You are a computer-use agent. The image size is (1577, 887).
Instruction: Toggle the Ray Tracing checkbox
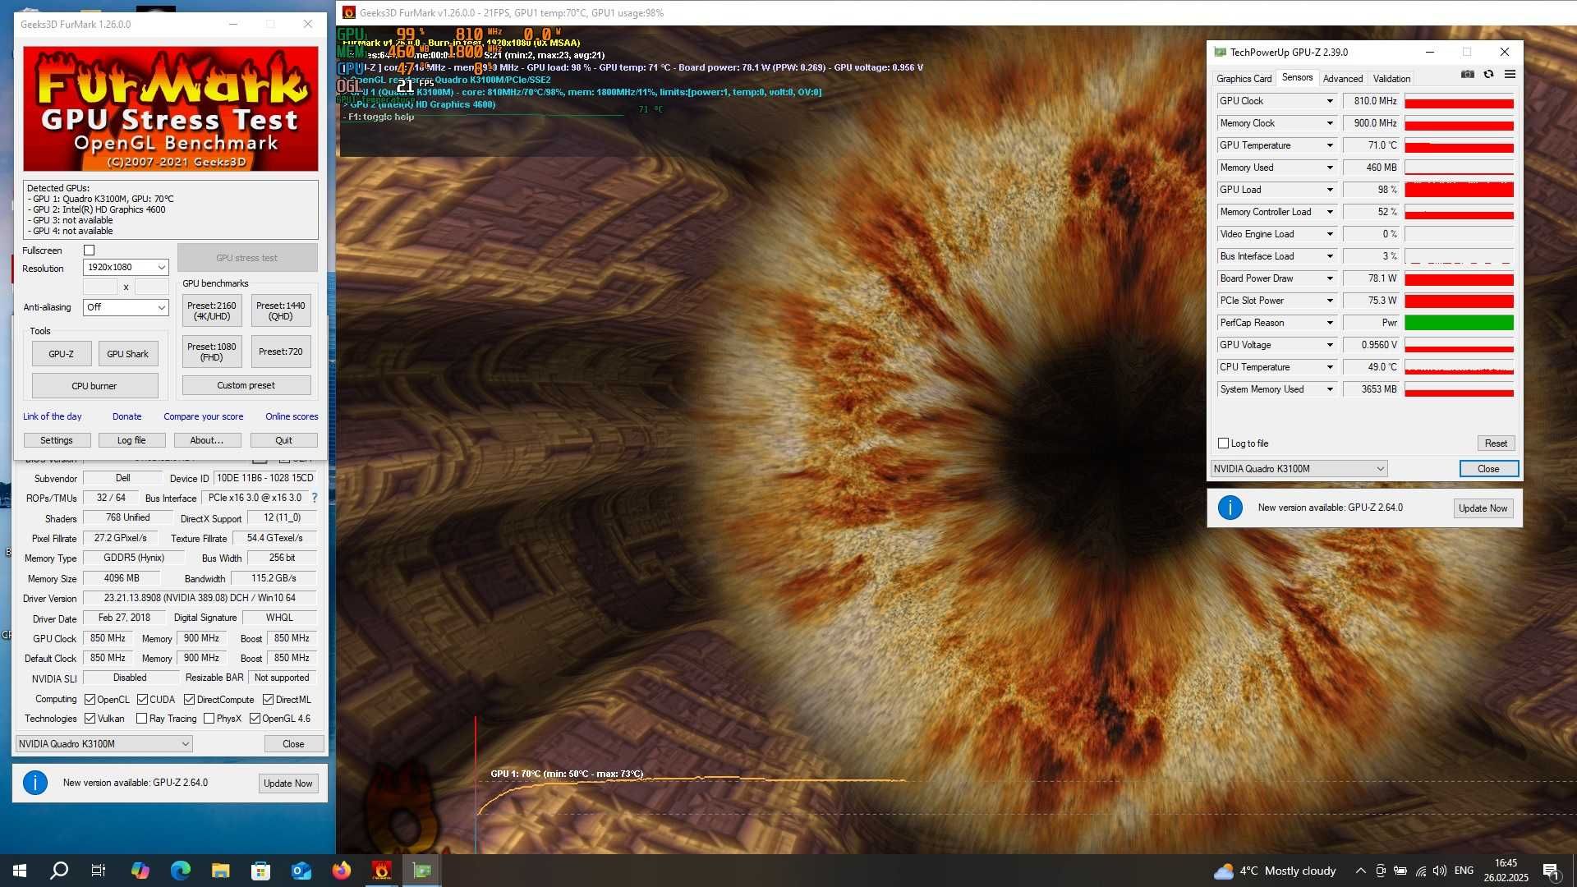point(141,719)
